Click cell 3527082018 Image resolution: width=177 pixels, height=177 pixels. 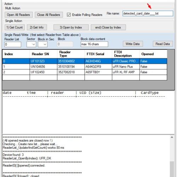pos(71,72)
